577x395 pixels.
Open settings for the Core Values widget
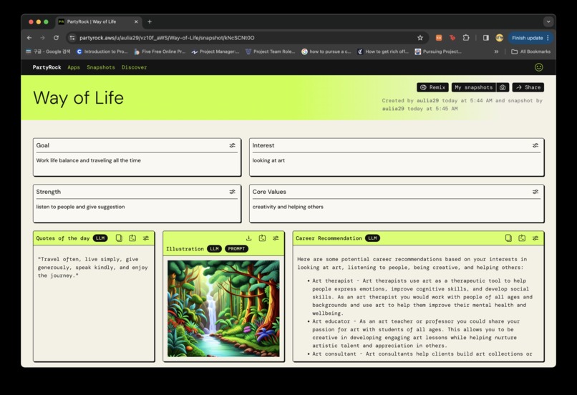tap(535, 192)
